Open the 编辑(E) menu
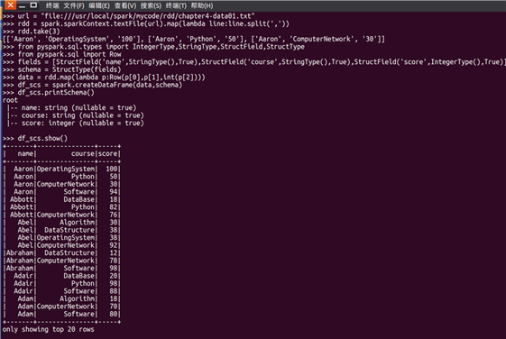The width and height of the screenshot is (506, 339). [x=99, y=5]
